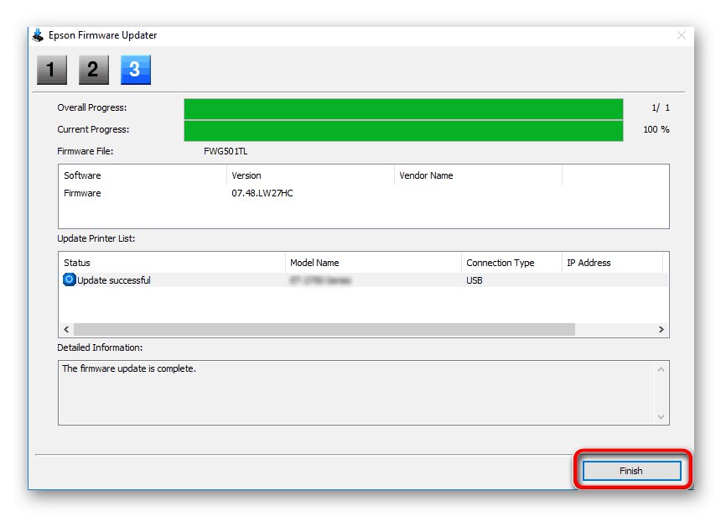Viewport: 721px width, 517px height.
Task: Click the version value 07.48.LW27HC
Action: point(262,193)
